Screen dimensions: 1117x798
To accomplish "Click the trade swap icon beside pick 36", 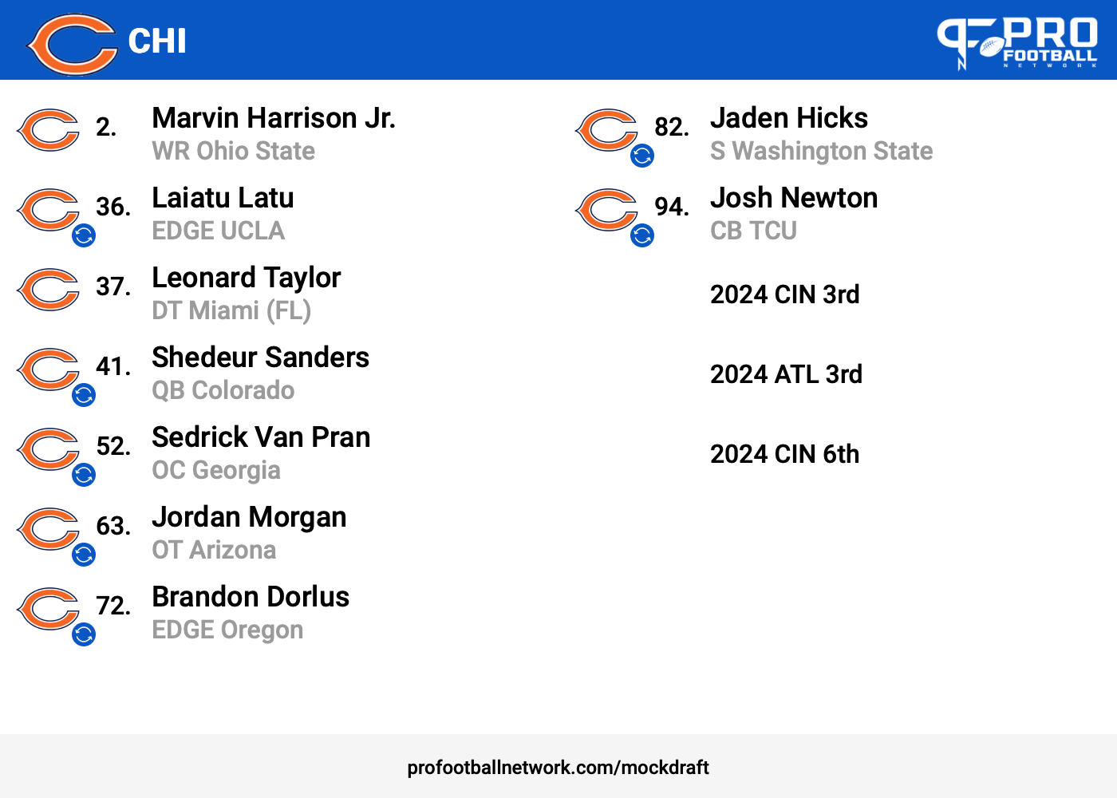I will [84, 235].
